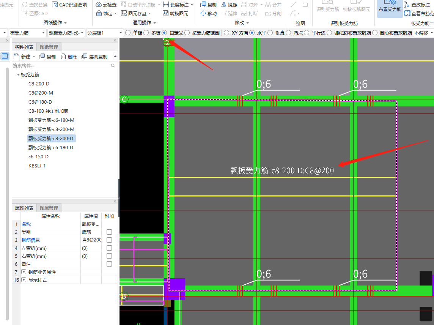Close the 构件列表 panel
The height and width of the screenshot is (325, 434).
(x=115, y=41)
